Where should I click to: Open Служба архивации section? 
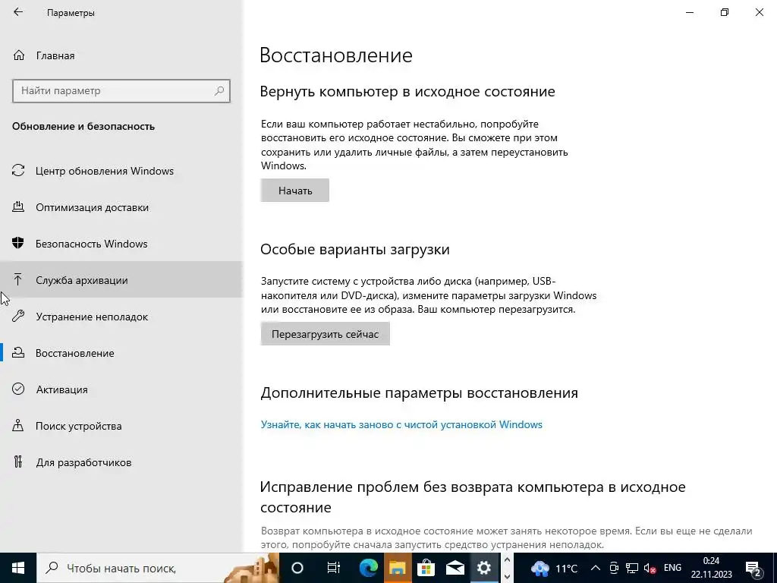(121, 280)
